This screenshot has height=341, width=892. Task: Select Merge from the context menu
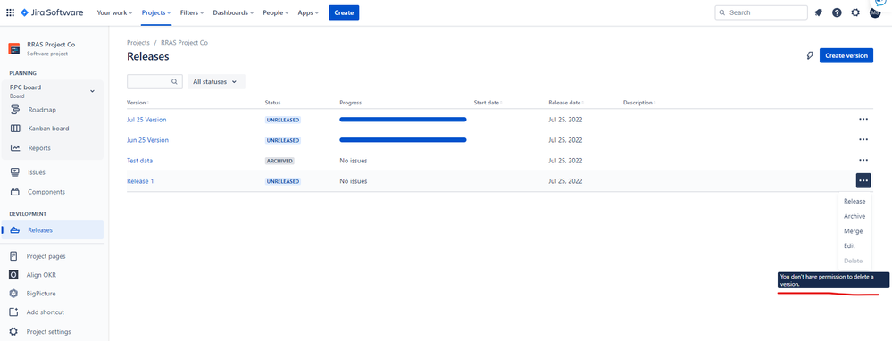tap(854, 231)
